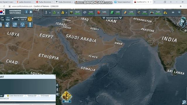Select the red fuel barrel resource
This screenshot has width=187, height=105.
(x=99, y=13)
